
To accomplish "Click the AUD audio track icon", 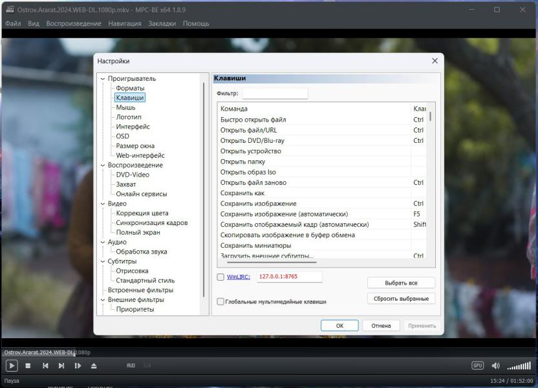I will click(x=131, y=366).
